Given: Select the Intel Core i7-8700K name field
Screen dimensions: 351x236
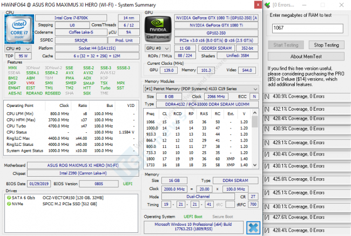Looking at the screenshot, I should click(71, 18).
